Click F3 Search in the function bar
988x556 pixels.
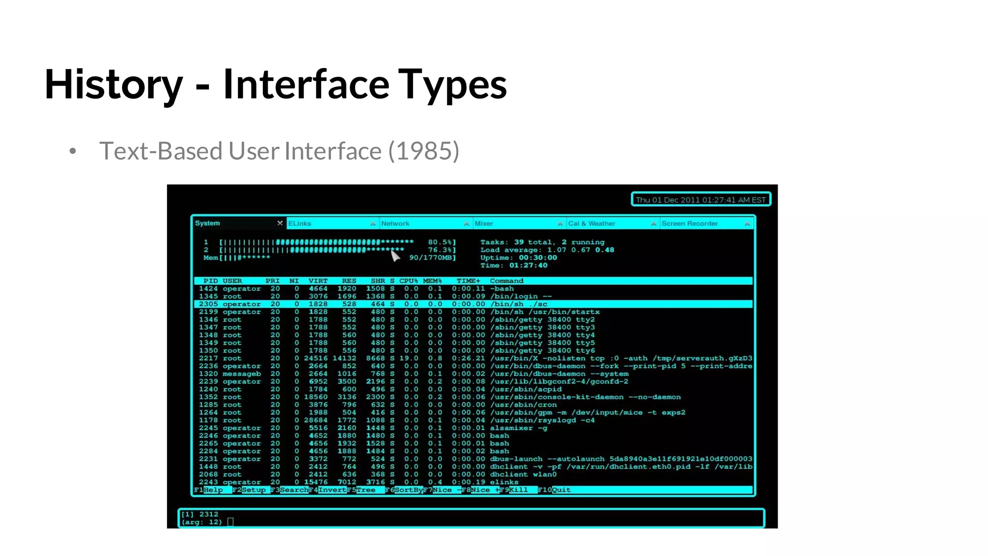(x=289, y=490)
